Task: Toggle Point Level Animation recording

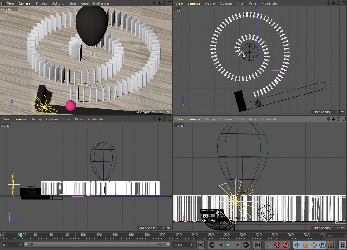Action: coord(331,245)
